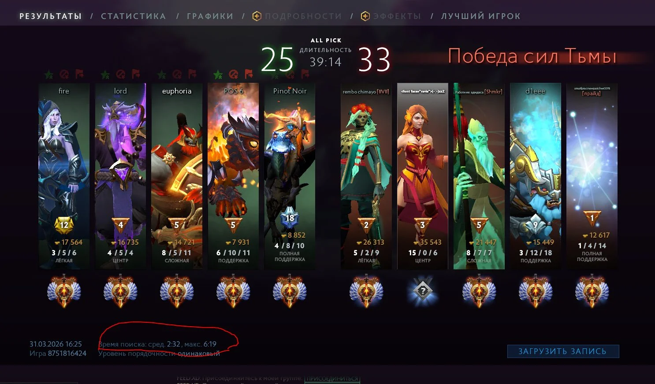Click the unknown rank medal under Lina
Image resolution: width=655 pixels, height=384 pixels.
pos(423,291)
